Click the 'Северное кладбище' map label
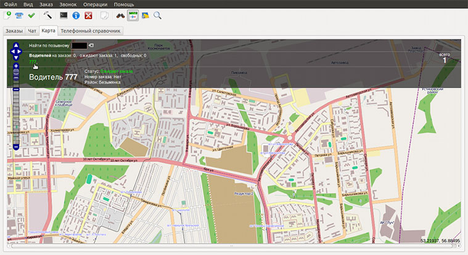 click(x=64, y=103)
